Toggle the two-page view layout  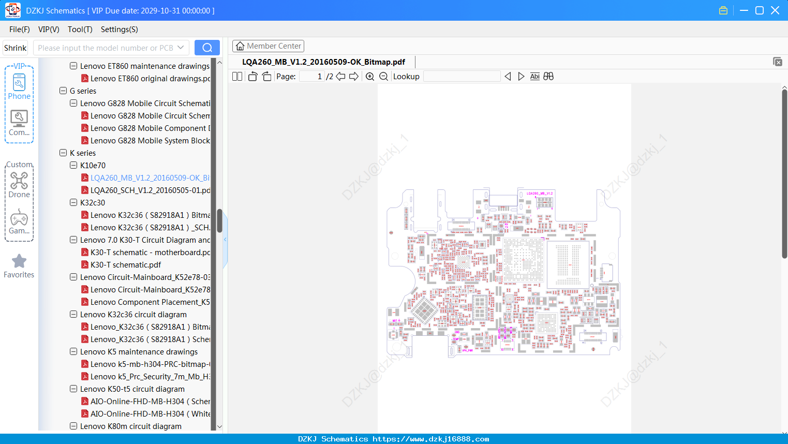point(237,76)
